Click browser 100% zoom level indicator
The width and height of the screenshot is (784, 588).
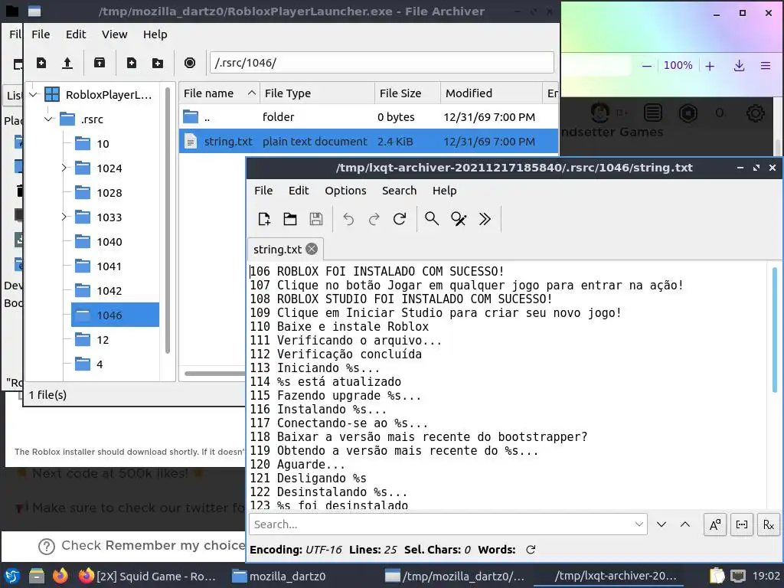678,66
